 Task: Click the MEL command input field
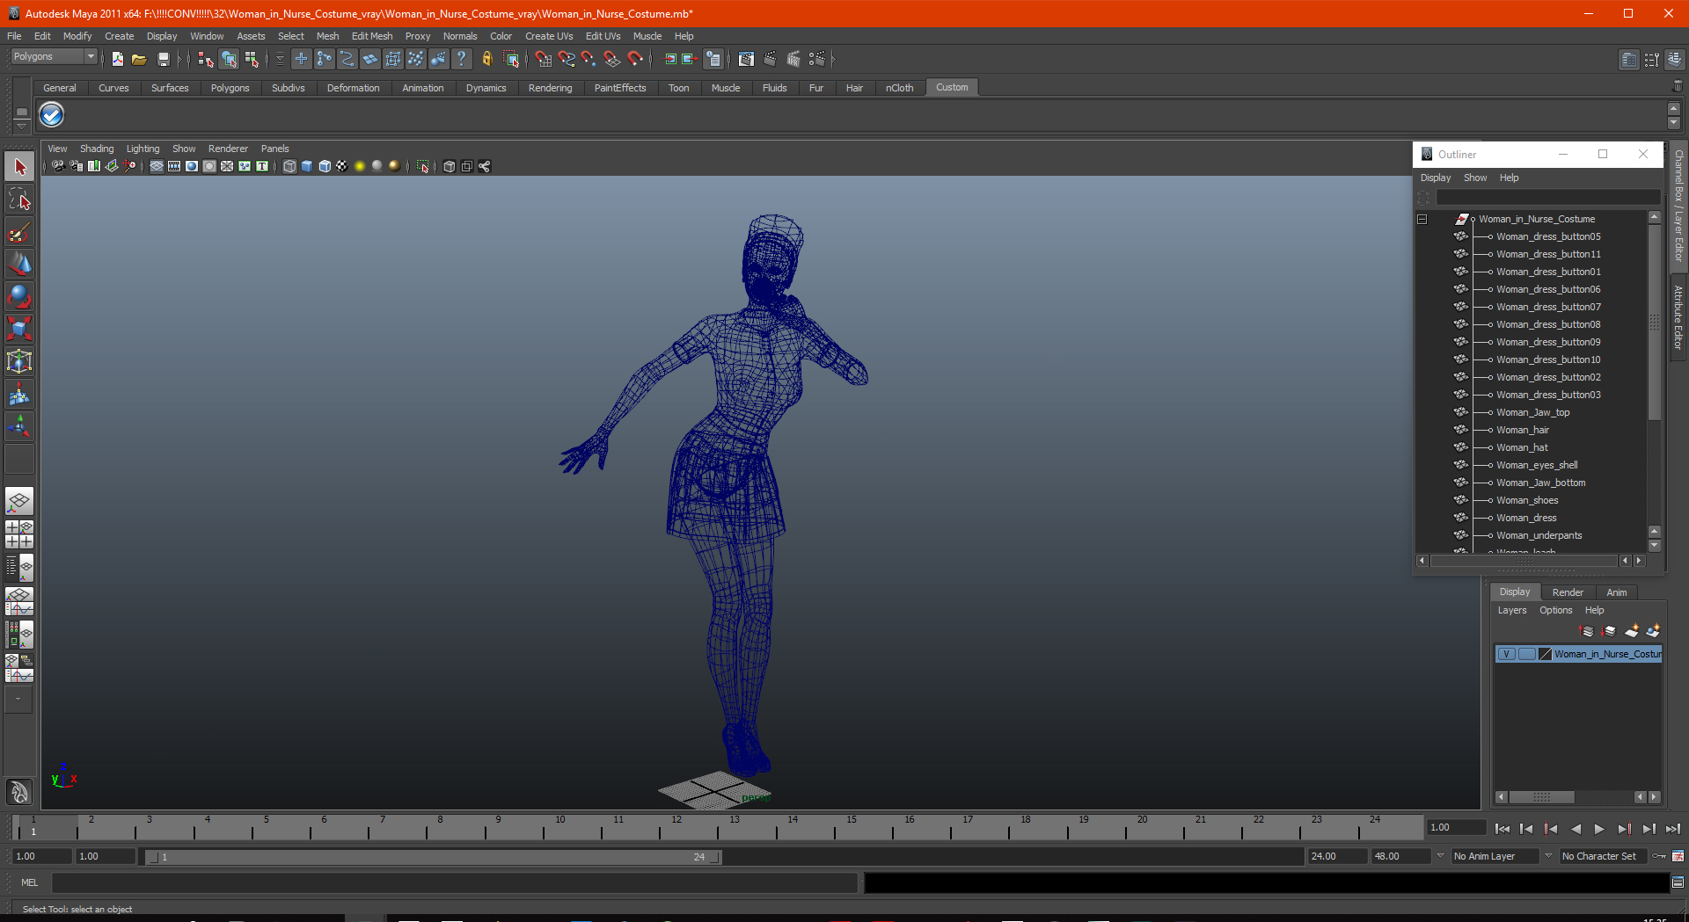(454, 882)
